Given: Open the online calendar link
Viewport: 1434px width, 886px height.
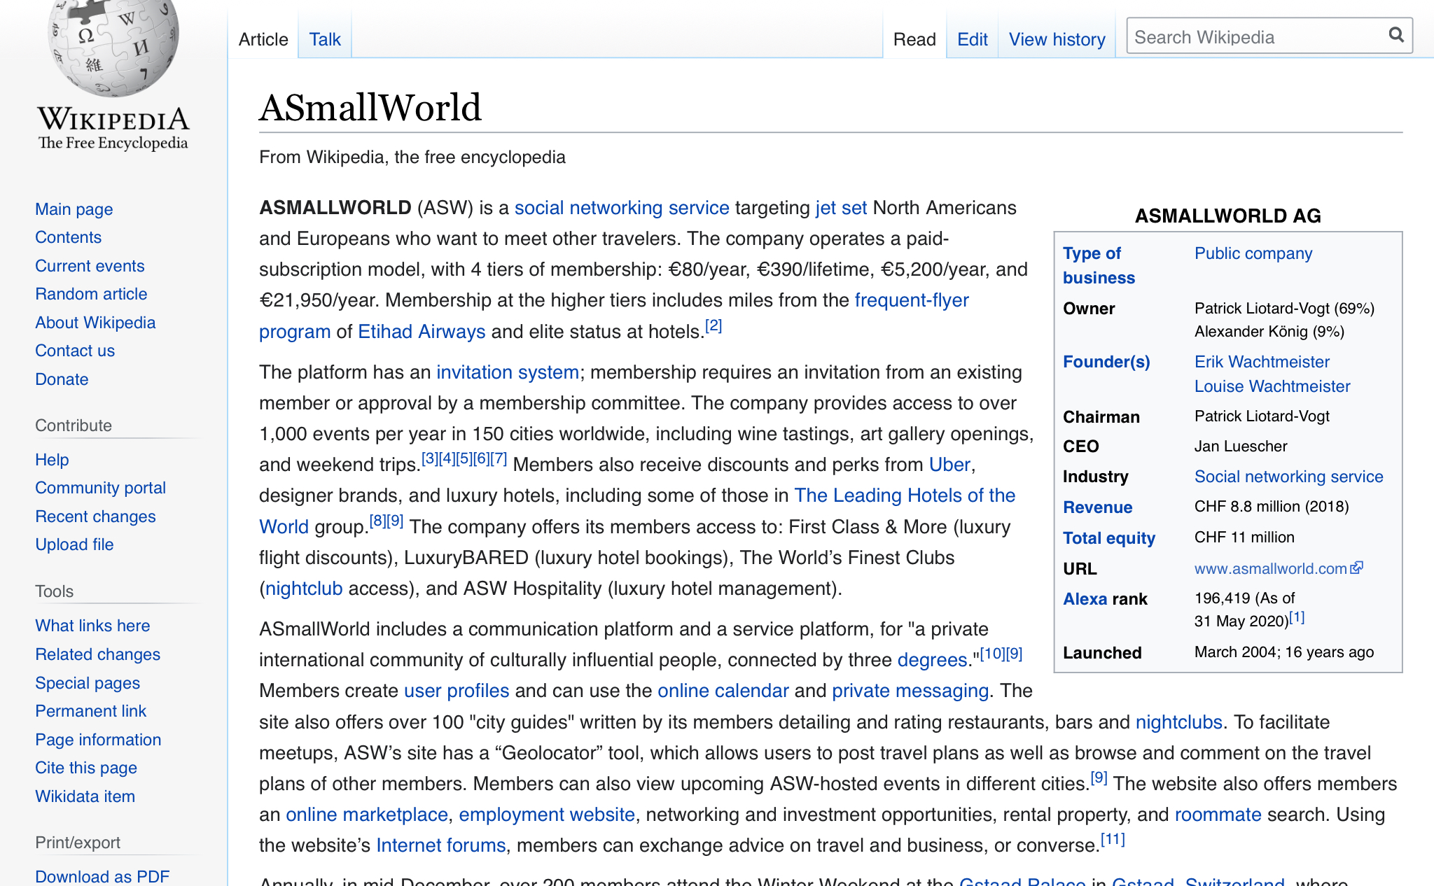Looking at the screenshot, I should (723, 691).
